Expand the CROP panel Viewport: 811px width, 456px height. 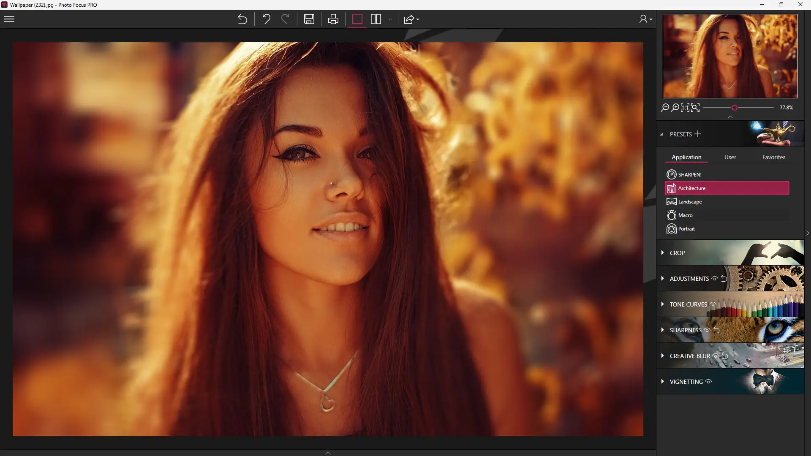677,253
